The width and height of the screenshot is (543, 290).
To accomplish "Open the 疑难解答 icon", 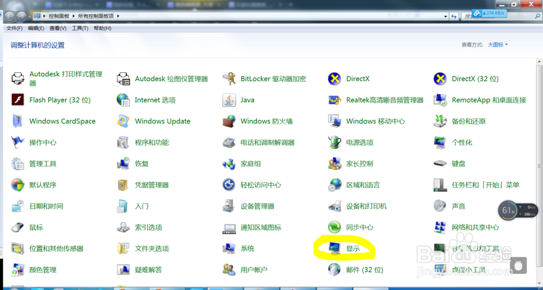I will coord(123,270).
